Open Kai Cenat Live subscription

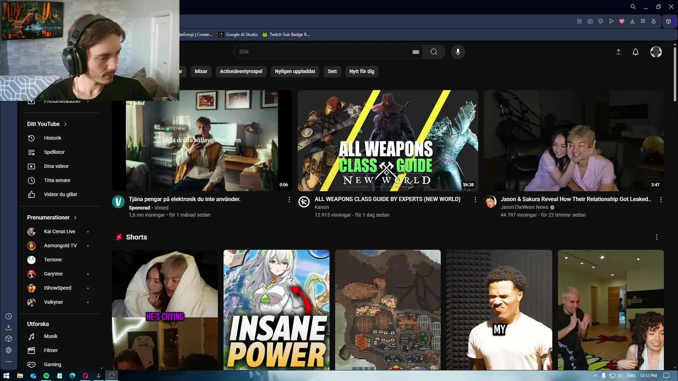point(59,232)
